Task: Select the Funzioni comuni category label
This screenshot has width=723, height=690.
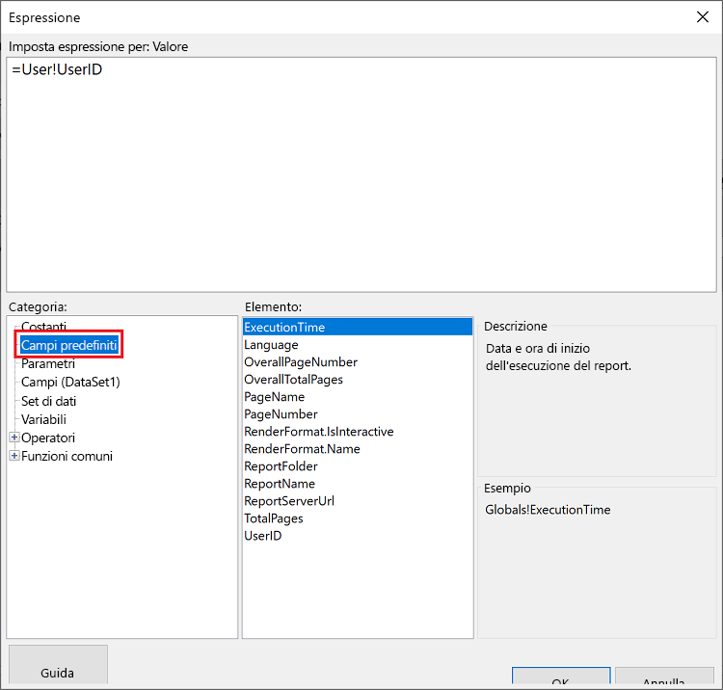Action: point(67,457)
